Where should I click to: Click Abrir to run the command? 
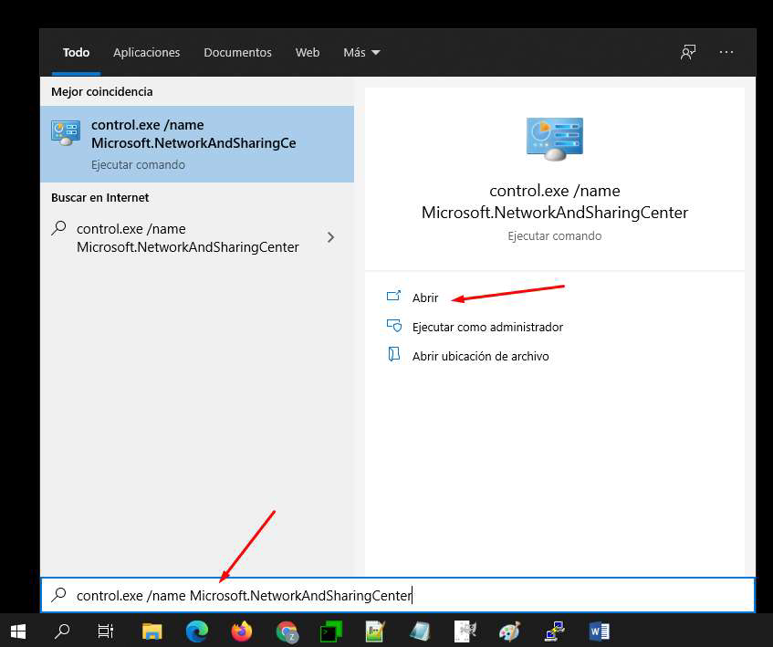425,297
